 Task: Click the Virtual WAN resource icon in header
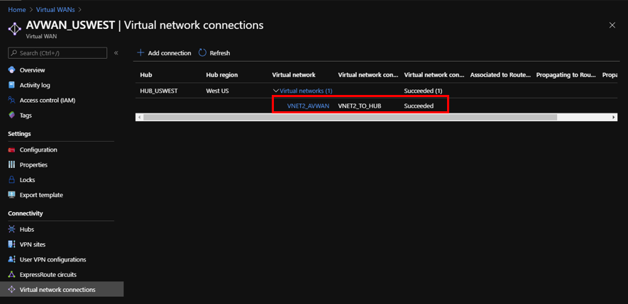(14, 30)
